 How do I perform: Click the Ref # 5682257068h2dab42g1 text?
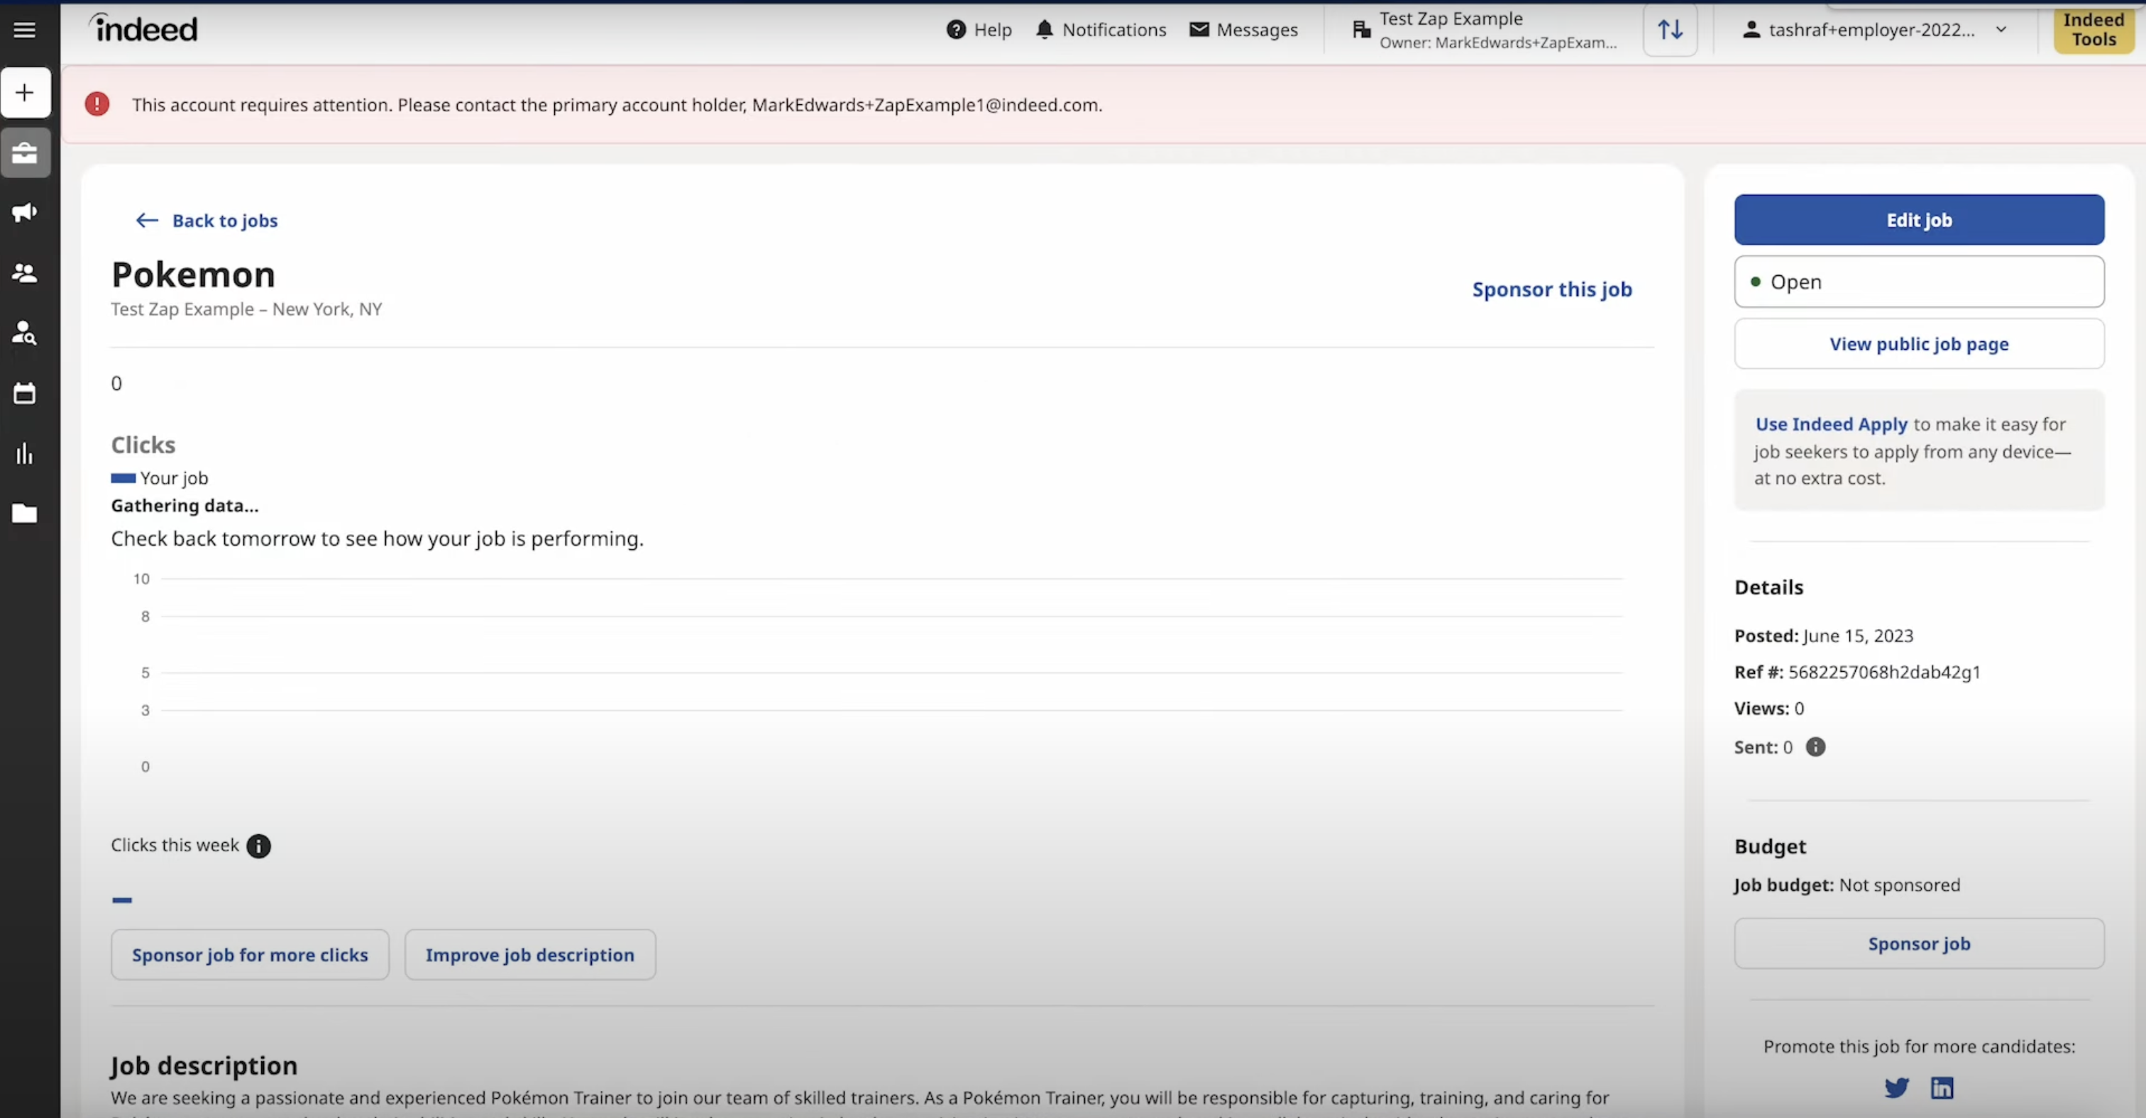click(x=1858, y=672)
